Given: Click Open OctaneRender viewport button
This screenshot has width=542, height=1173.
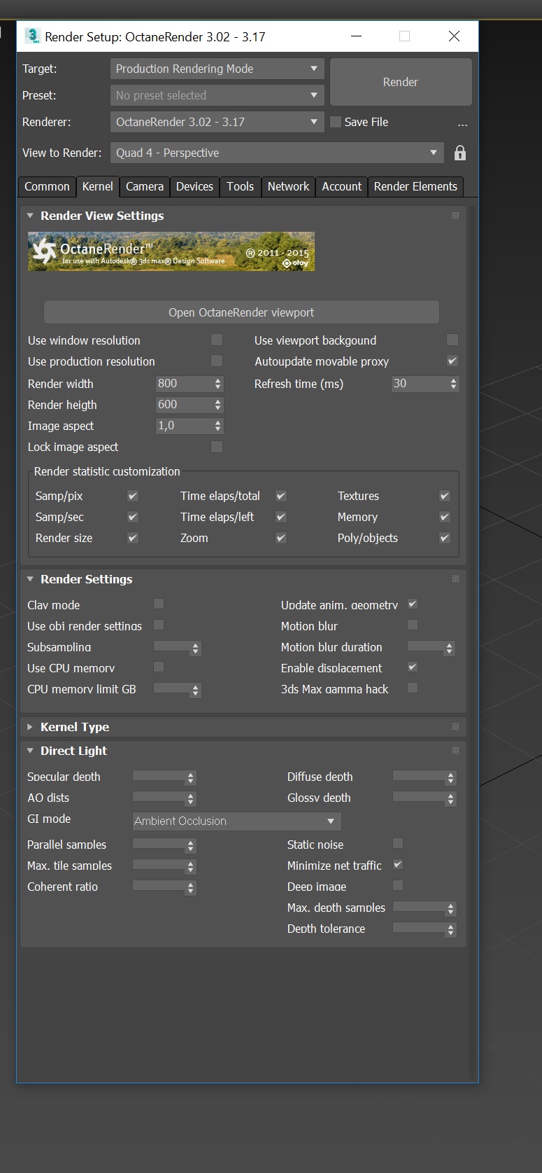Looking at the screenshot, I should click(241, 312).
